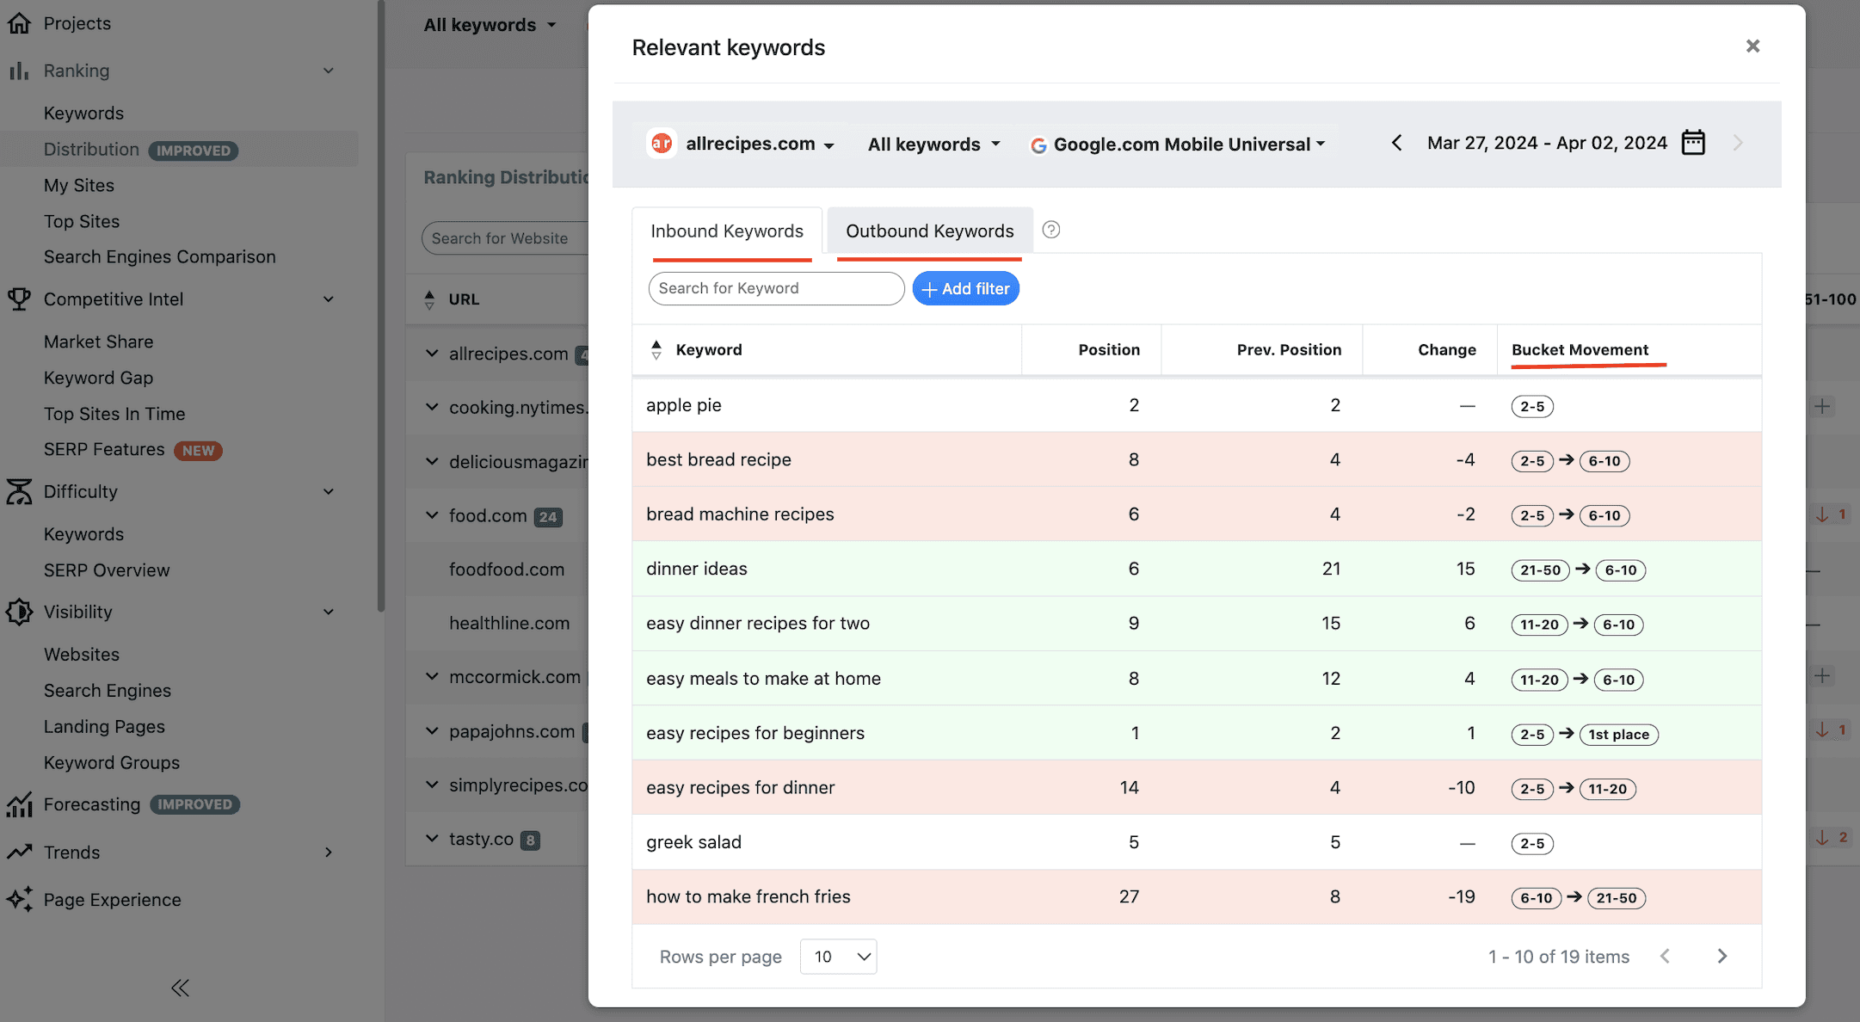Screen dimensions: 1860x1022
Task: Click 'how to make french fries' keyword
Action: [x=748, y=896]
